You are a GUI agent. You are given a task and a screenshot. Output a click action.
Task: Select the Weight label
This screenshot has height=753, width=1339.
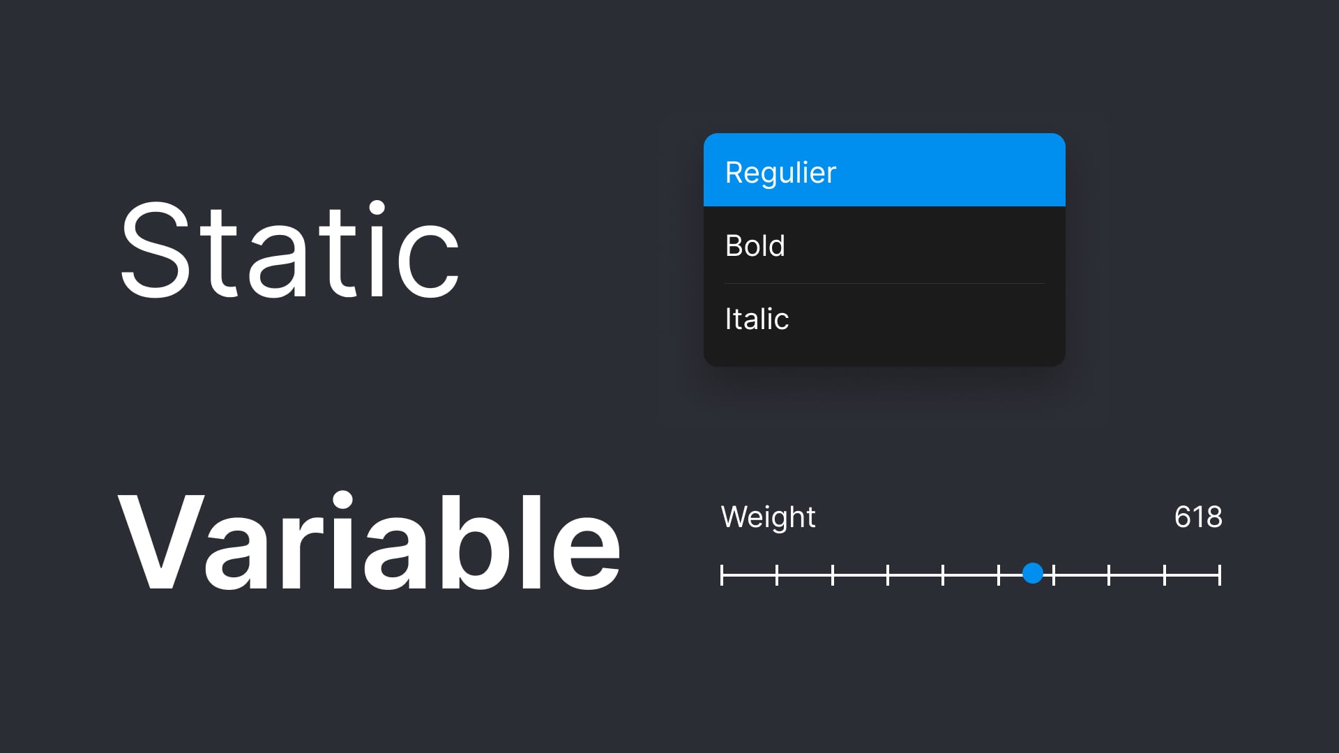[769, 517]
